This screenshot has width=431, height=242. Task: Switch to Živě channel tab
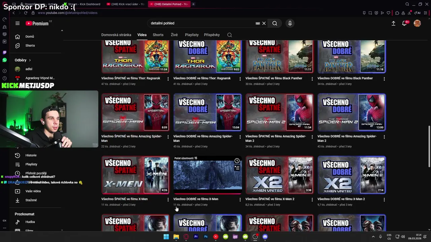click(x=174, y=35)
